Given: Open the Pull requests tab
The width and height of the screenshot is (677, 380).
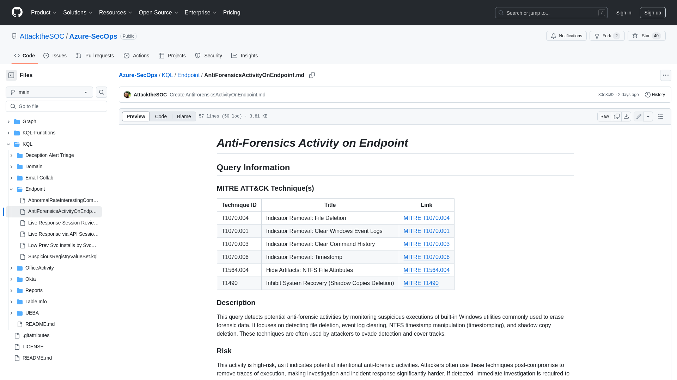Looking at the screenshot, I should [95, 56].
